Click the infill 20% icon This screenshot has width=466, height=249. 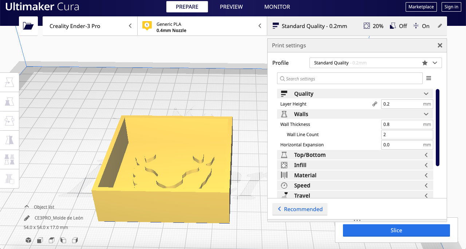pyautogui.click(x=367, y=26)
